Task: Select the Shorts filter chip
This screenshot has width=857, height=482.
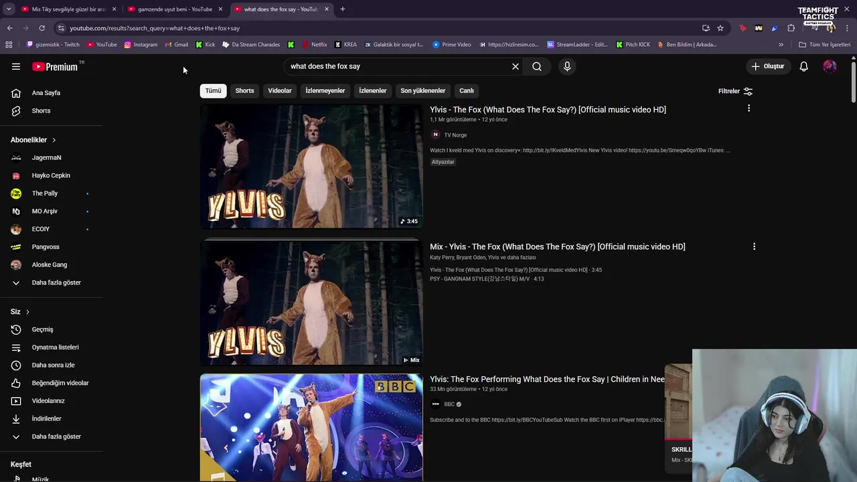Action: click(244, 90)
